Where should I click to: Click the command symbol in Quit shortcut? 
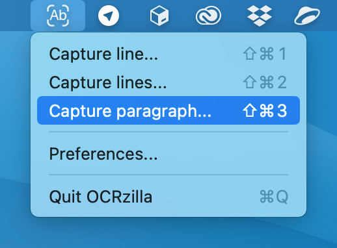267,197
